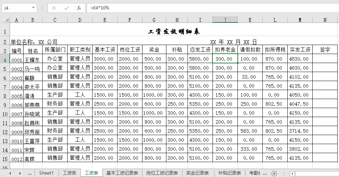Go to the Sheet1 tab
The image size is (339, 177).
point(46,173)
